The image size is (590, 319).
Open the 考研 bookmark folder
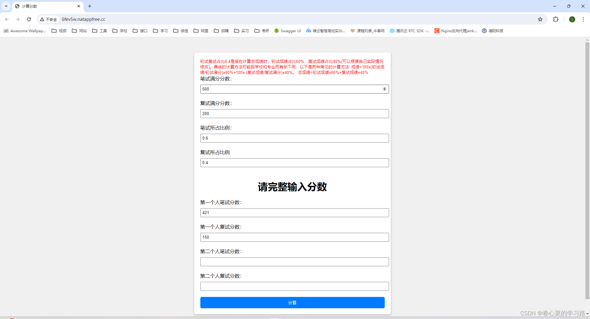[x=262, y=31]
